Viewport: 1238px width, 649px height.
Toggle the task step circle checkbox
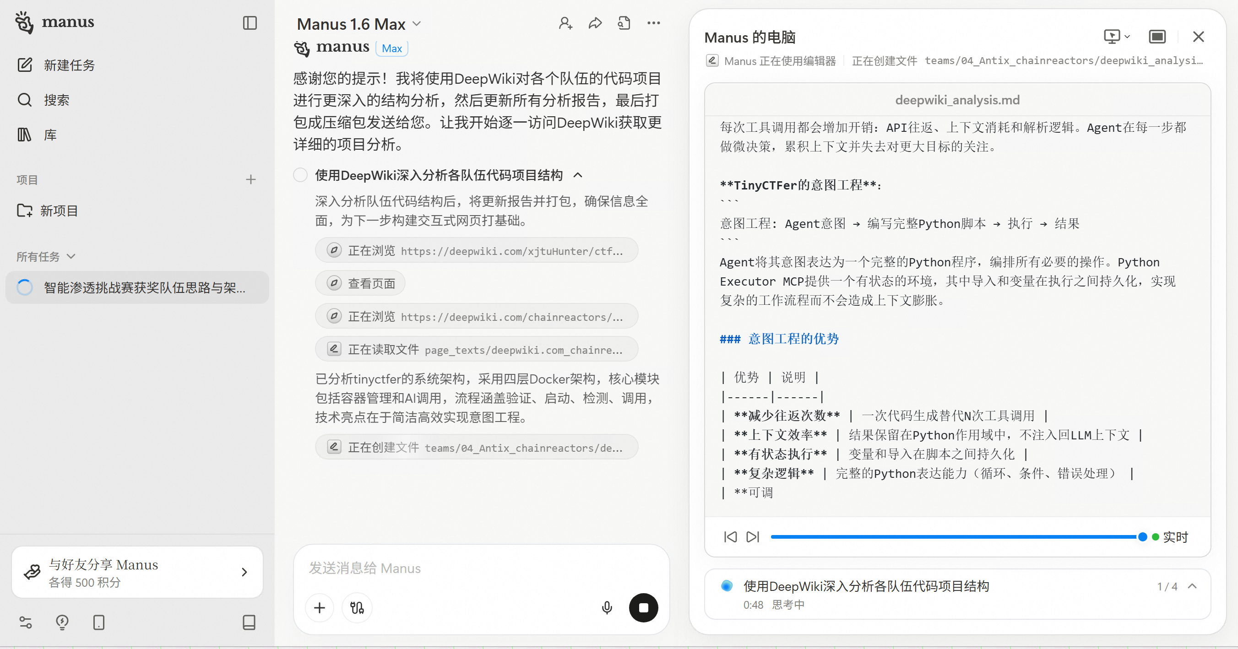tap(300, 175)
